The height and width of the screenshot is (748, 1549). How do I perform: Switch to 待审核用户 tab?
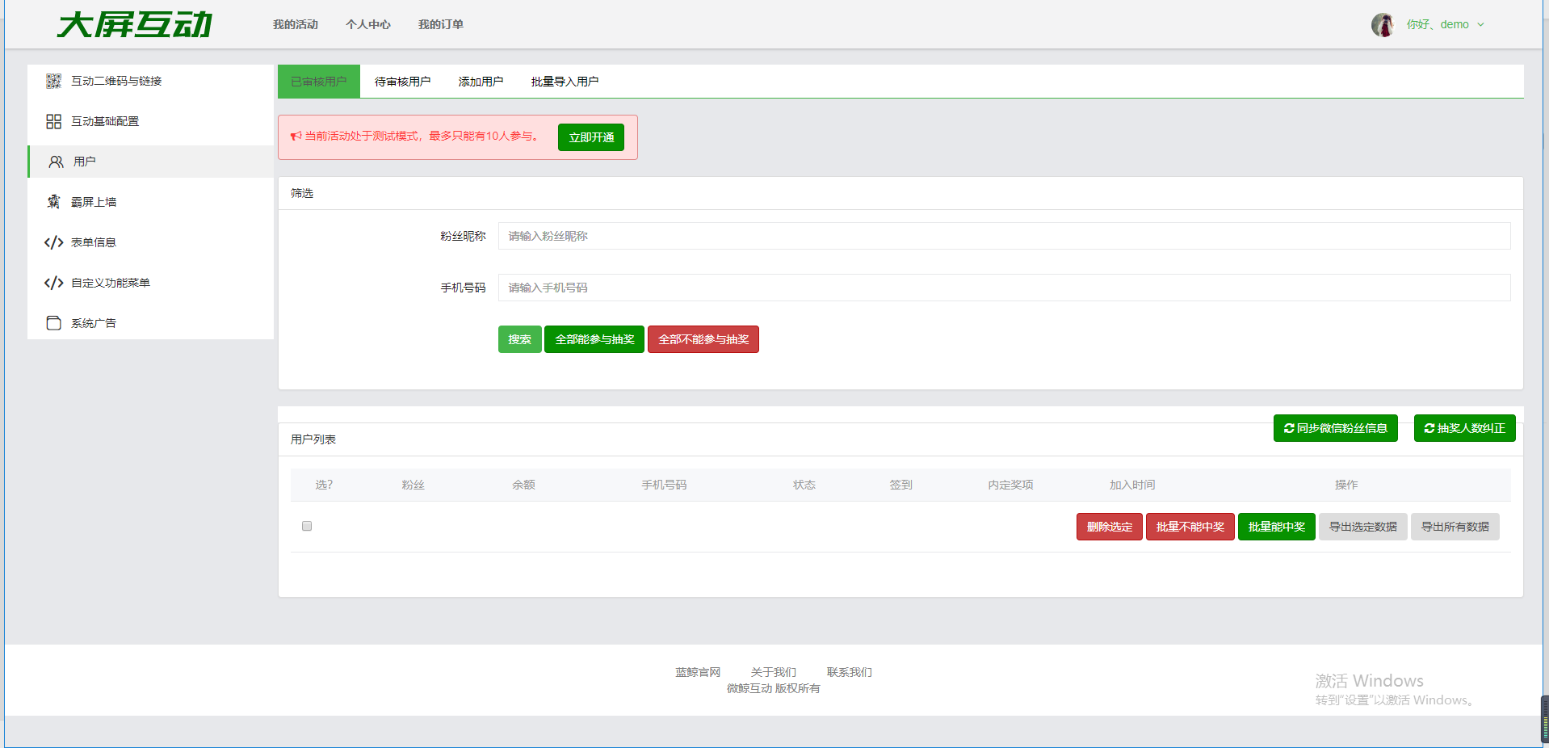click(402, 82)
